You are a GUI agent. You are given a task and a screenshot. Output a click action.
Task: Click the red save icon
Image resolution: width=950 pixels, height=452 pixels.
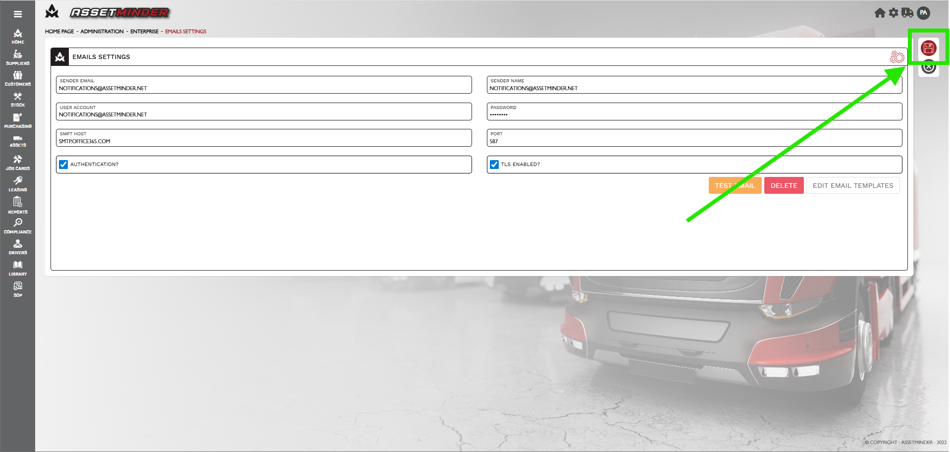(x=928, y=48)
